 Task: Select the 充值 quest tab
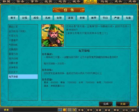point(128,18)
